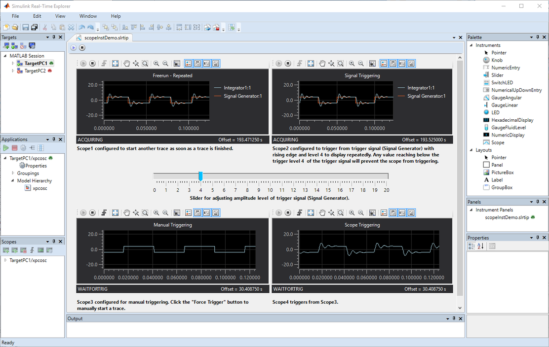This screenshot has width=549, height=347.
Task: Stop the Freerun - Repeated scope
Action: point(92,63)
